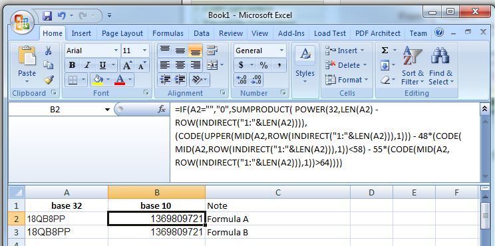Image resolution: width=495 pixels, height=246 pixels.
Task: Open Customize Quick Access Toolbar dropdown
Action: 109,15
